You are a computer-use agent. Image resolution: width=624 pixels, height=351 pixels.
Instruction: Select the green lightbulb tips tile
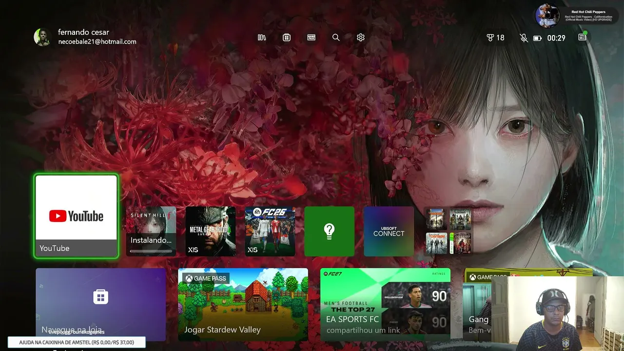point(330,231)
